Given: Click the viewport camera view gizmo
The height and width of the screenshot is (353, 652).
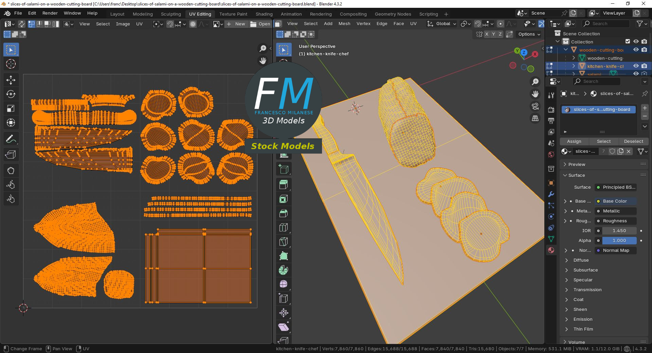Looking at the screenshot, I should (535, 107).
